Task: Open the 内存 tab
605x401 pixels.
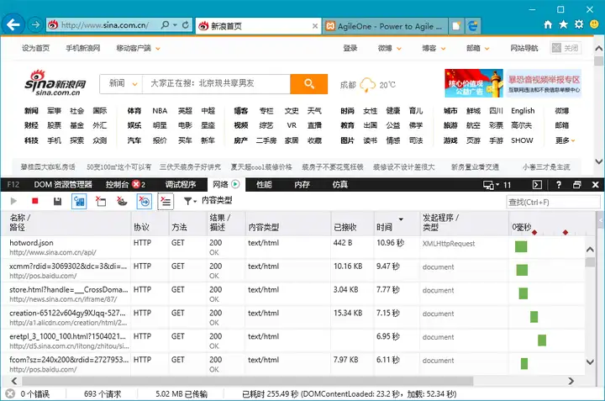Action: pyautogui.click(x=302, y=184)
